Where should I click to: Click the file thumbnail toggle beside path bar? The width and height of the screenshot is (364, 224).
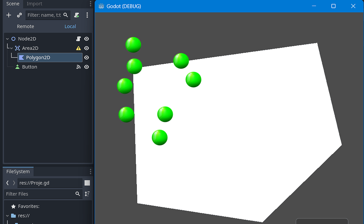[87, 183]
